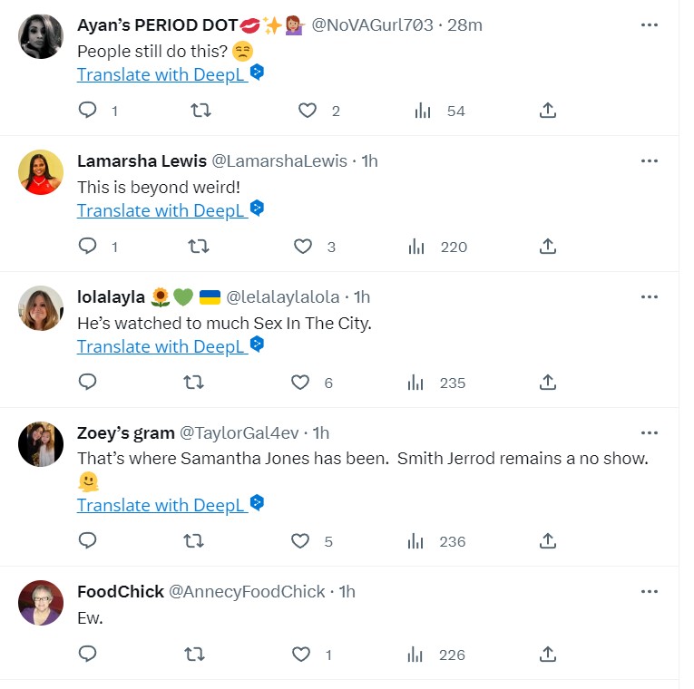The width and height of the screenshot is (694, 689).
Task: Expand the three-dot menu on FoodChick's tweet
Action: pyautogui.click(x=650, y=592)
